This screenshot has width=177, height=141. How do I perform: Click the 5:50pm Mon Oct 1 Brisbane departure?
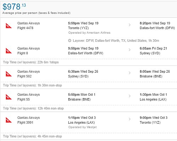[x=82, y=97]
